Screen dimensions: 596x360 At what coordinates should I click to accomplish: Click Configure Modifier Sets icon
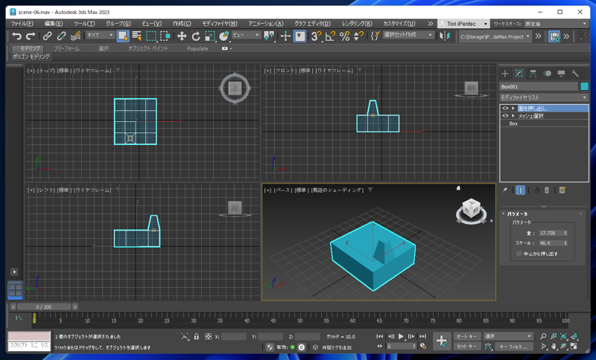coord(562,190)
